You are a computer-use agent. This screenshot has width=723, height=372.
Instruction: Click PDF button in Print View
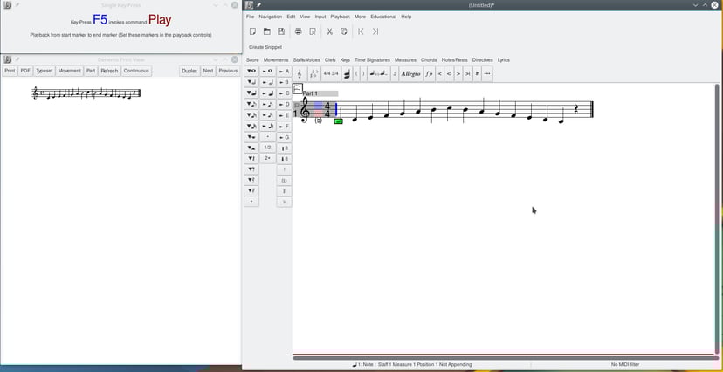(x=25, y=71)
